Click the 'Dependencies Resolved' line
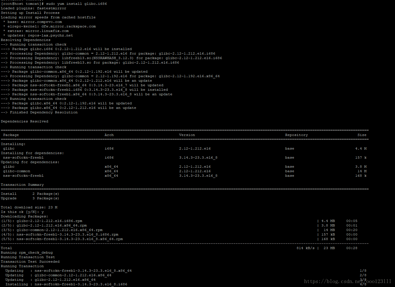 [x=25, y=121]
